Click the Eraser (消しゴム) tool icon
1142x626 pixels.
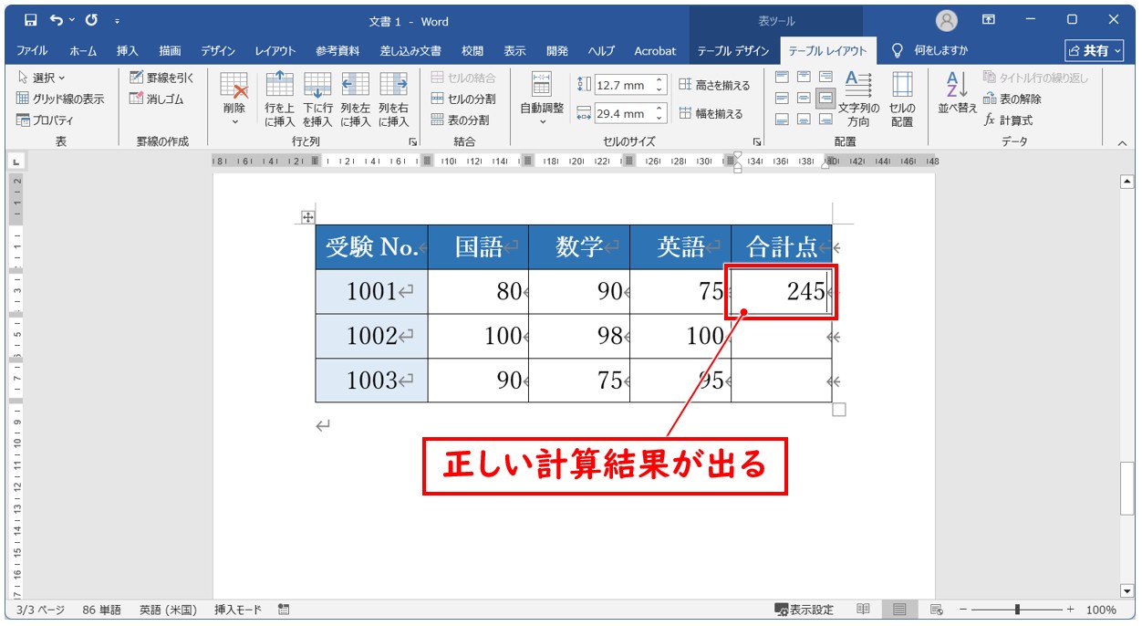click(x=138, y=99)
